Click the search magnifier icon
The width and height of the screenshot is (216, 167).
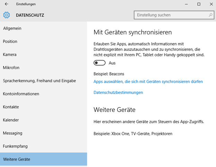click(210, 15)
